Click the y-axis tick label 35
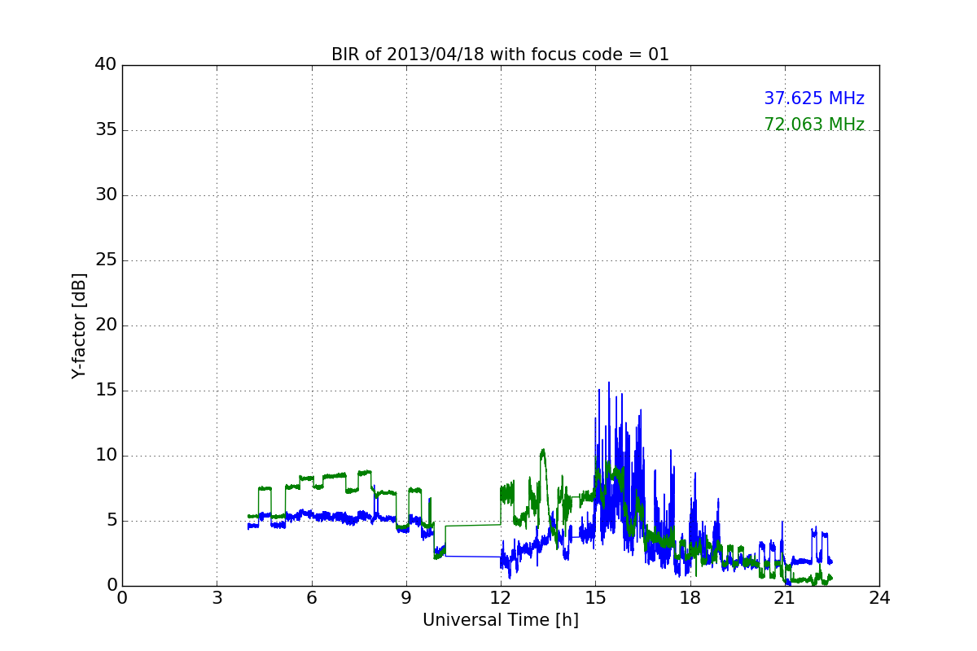This screenshot has height=651, width=977. tap(106, 130)
